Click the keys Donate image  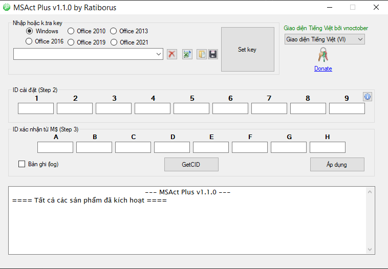coord(323,55)
